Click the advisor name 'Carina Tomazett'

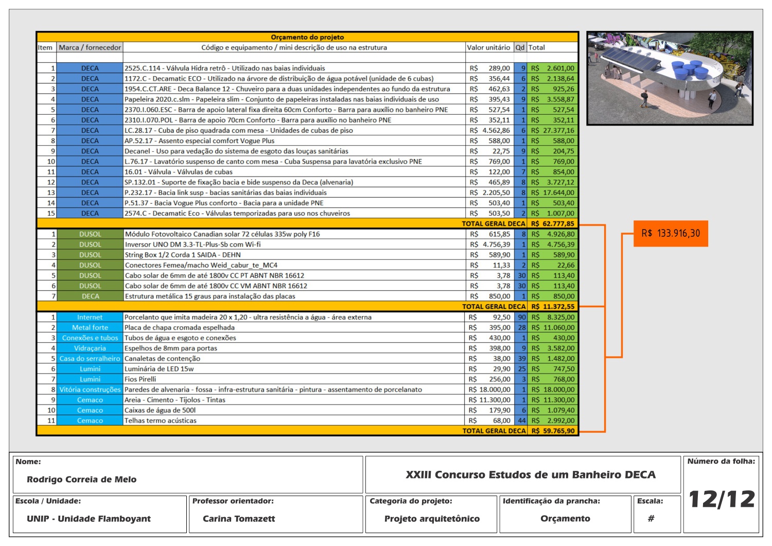[239, 519]
